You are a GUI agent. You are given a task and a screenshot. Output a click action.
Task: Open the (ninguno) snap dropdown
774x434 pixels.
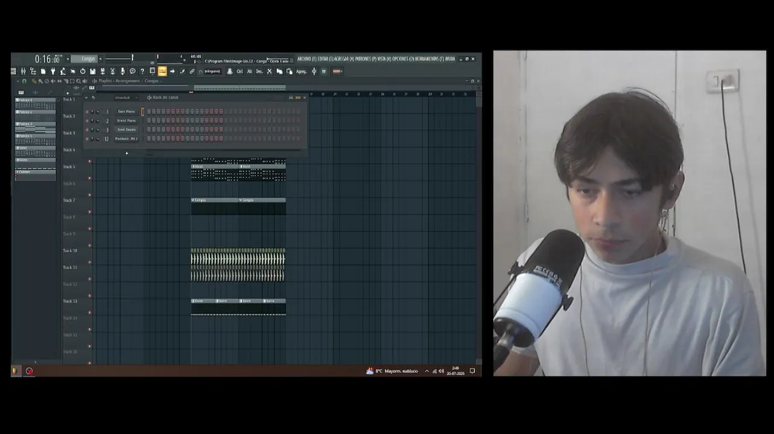point(212,71)
